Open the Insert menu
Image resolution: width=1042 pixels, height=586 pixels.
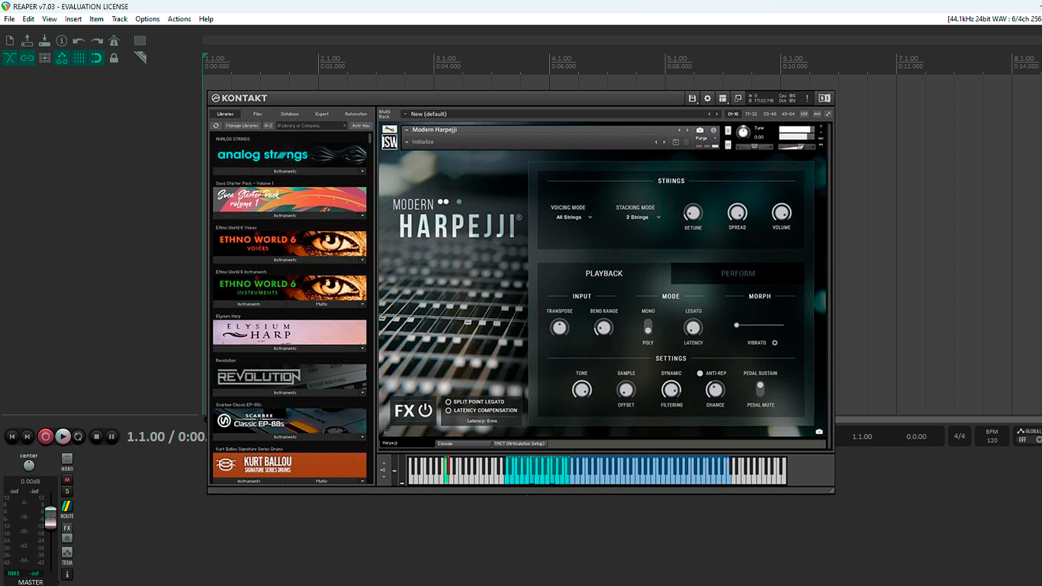coord(73,19)
